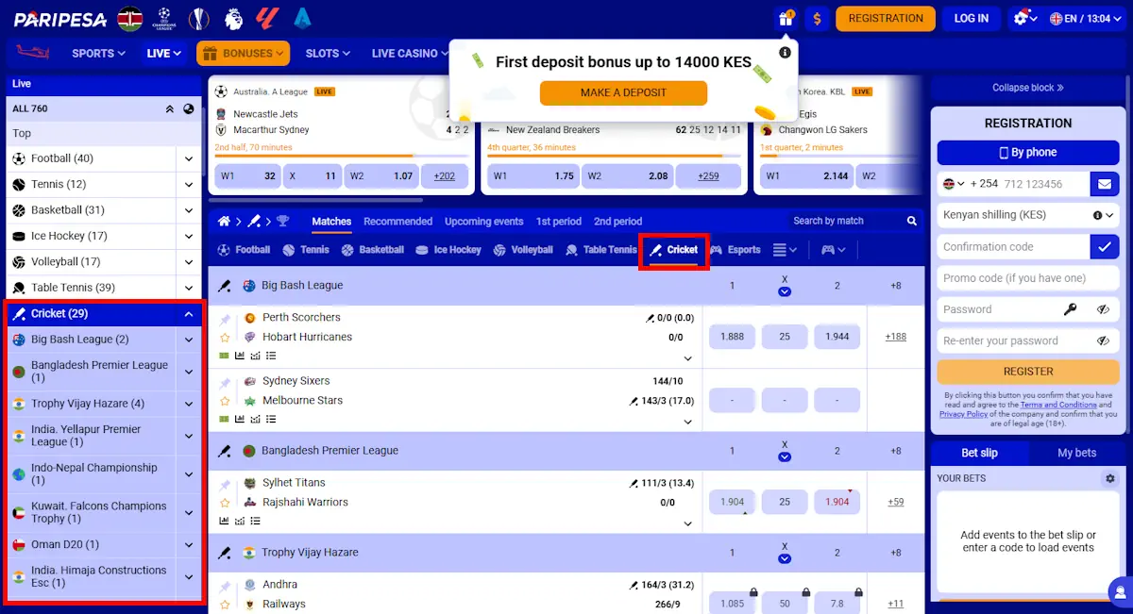Image resolution: width=1133 pixels, height=614 pixels.
Task: Select odds 1.888 for Perth Scorchers
Action: [x=732, y=336]
